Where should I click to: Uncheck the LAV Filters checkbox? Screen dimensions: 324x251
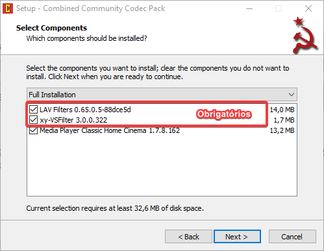point(33,110)
